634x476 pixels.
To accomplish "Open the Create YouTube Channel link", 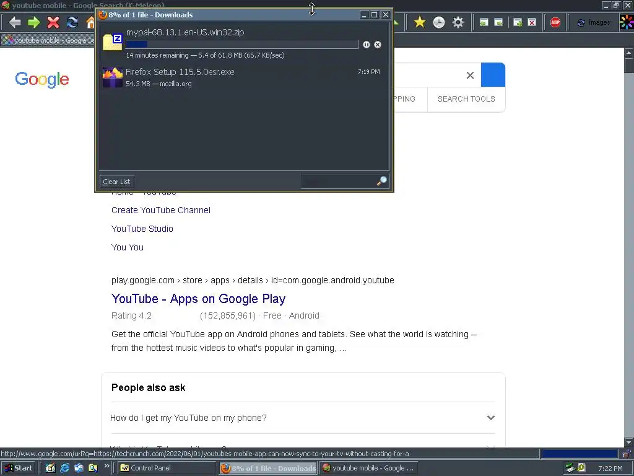I will point(161,211).
